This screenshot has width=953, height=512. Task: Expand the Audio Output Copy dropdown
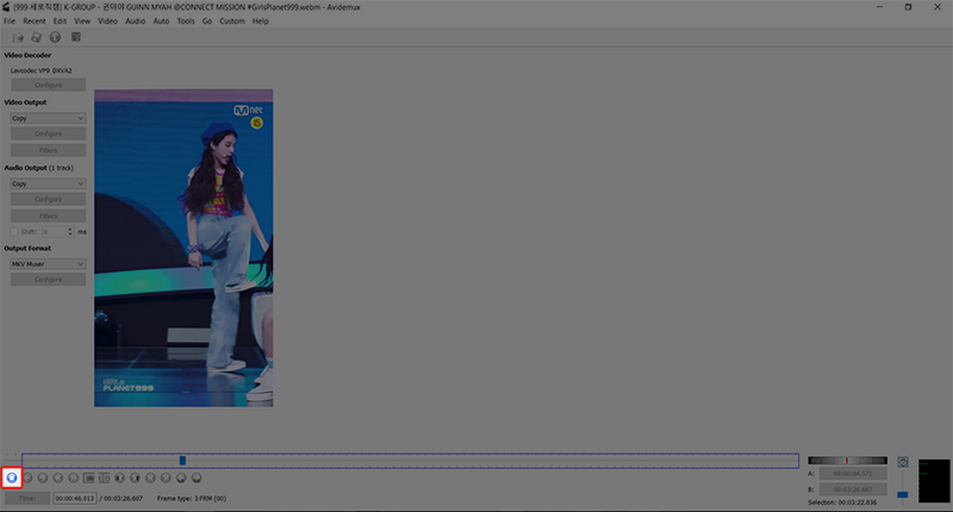(48, 184)
